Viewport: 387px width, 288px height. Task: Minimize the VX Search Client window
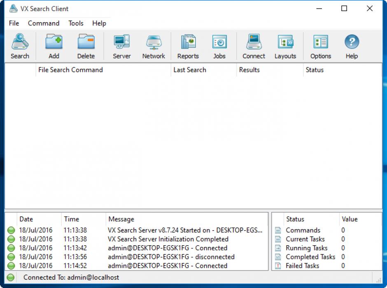click(319, 9)
